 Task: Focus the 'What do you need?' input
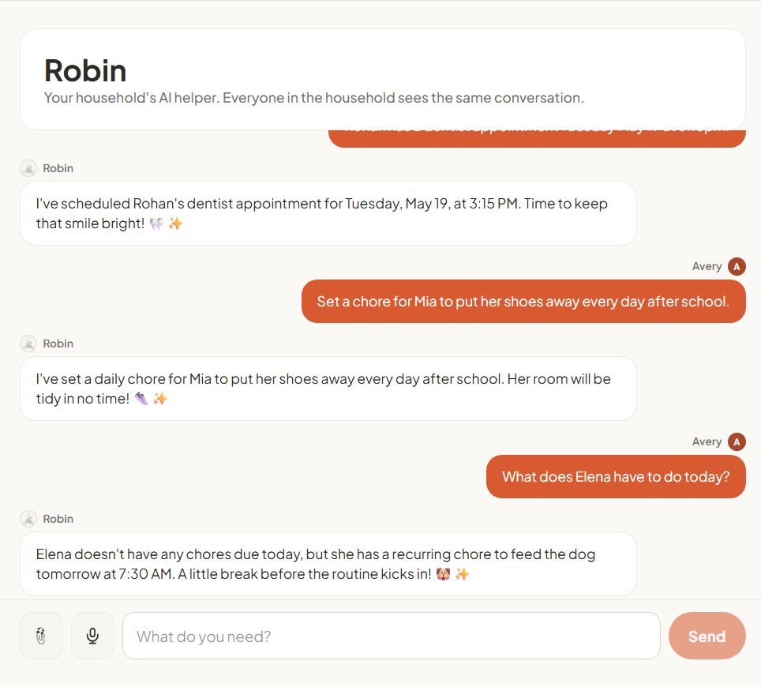[392, 636]
